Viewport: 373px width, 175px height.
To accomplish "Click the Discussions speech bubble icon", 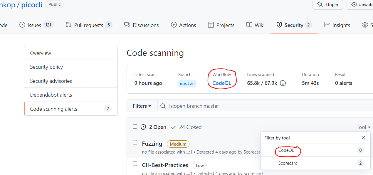I will pyautogui.click(x=127, y=25).
